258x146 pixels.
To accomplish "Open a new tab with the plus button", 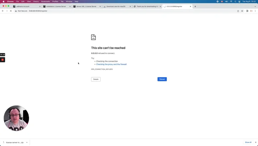I will pos(195,6).
